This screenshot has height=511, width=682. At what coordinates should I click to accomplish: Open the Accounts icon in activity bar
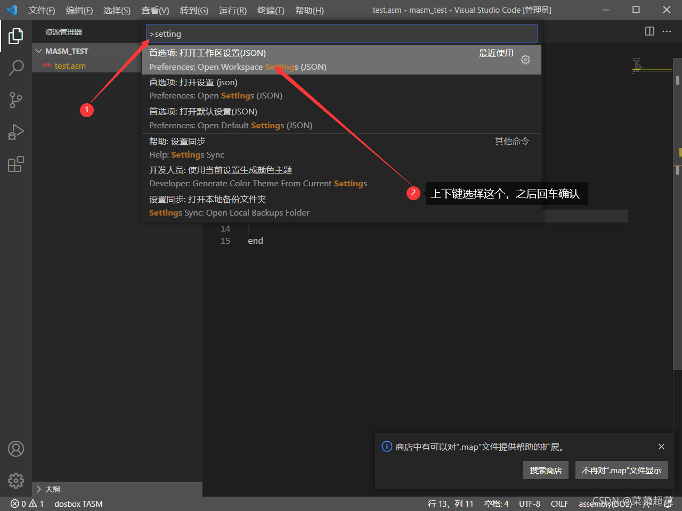(x=16, y=449)
